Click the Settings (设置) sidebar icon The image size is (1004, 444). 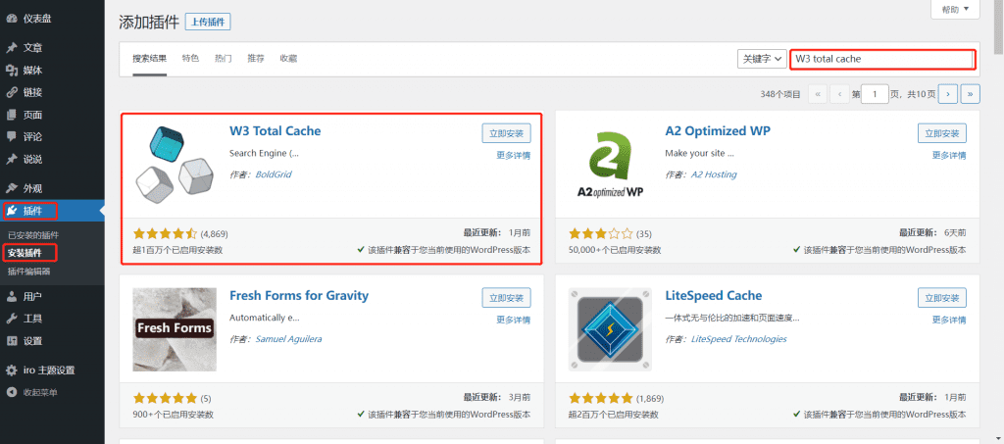click(x=12, y=340)
